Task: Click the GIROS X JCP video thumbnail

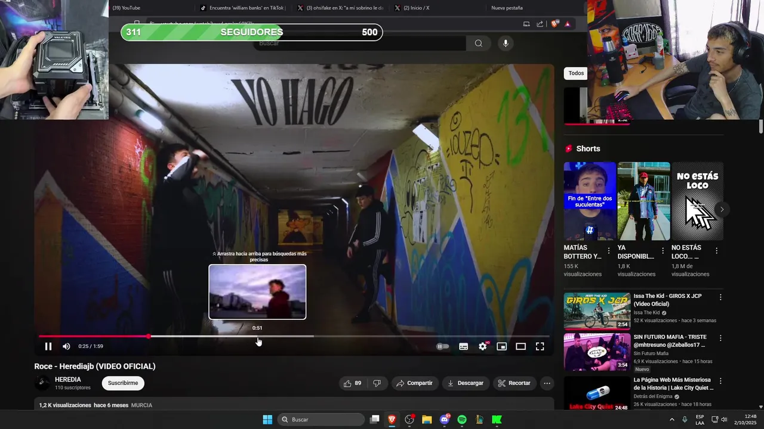Action: tap(597, 310)
